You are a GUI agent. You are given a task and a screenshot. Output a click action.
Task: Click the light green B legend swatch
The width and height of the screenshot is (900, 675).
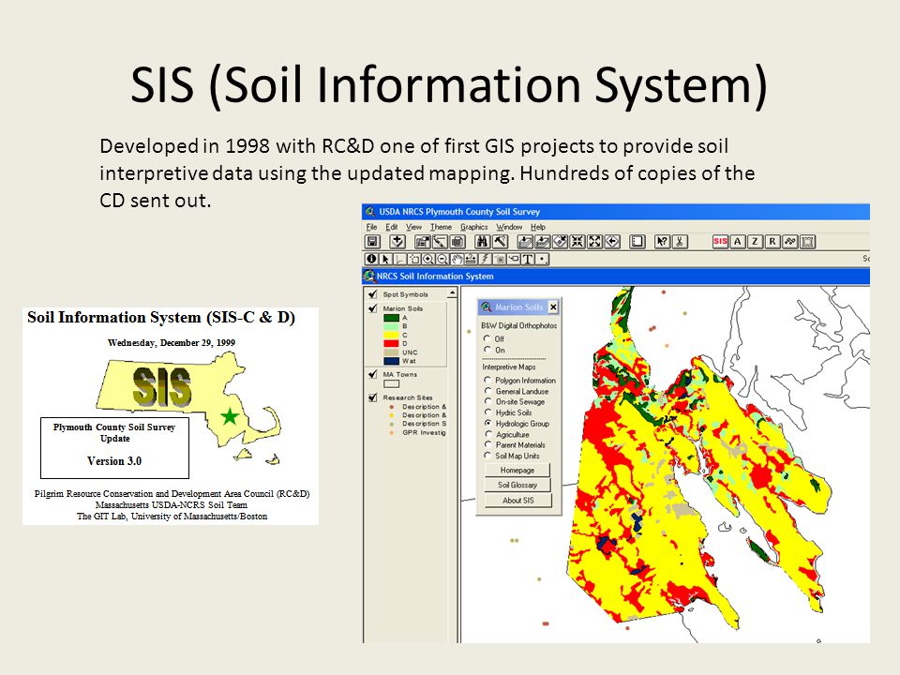392,326
